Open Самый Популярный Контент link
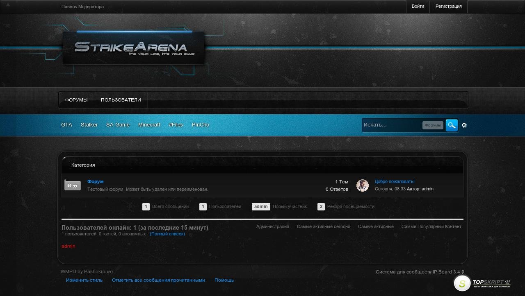The image size is (525, 296). (431, 226)
